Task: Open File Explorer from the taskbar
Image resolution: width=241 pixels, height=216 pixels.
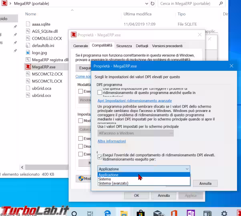Action: (x=124, y=213)
